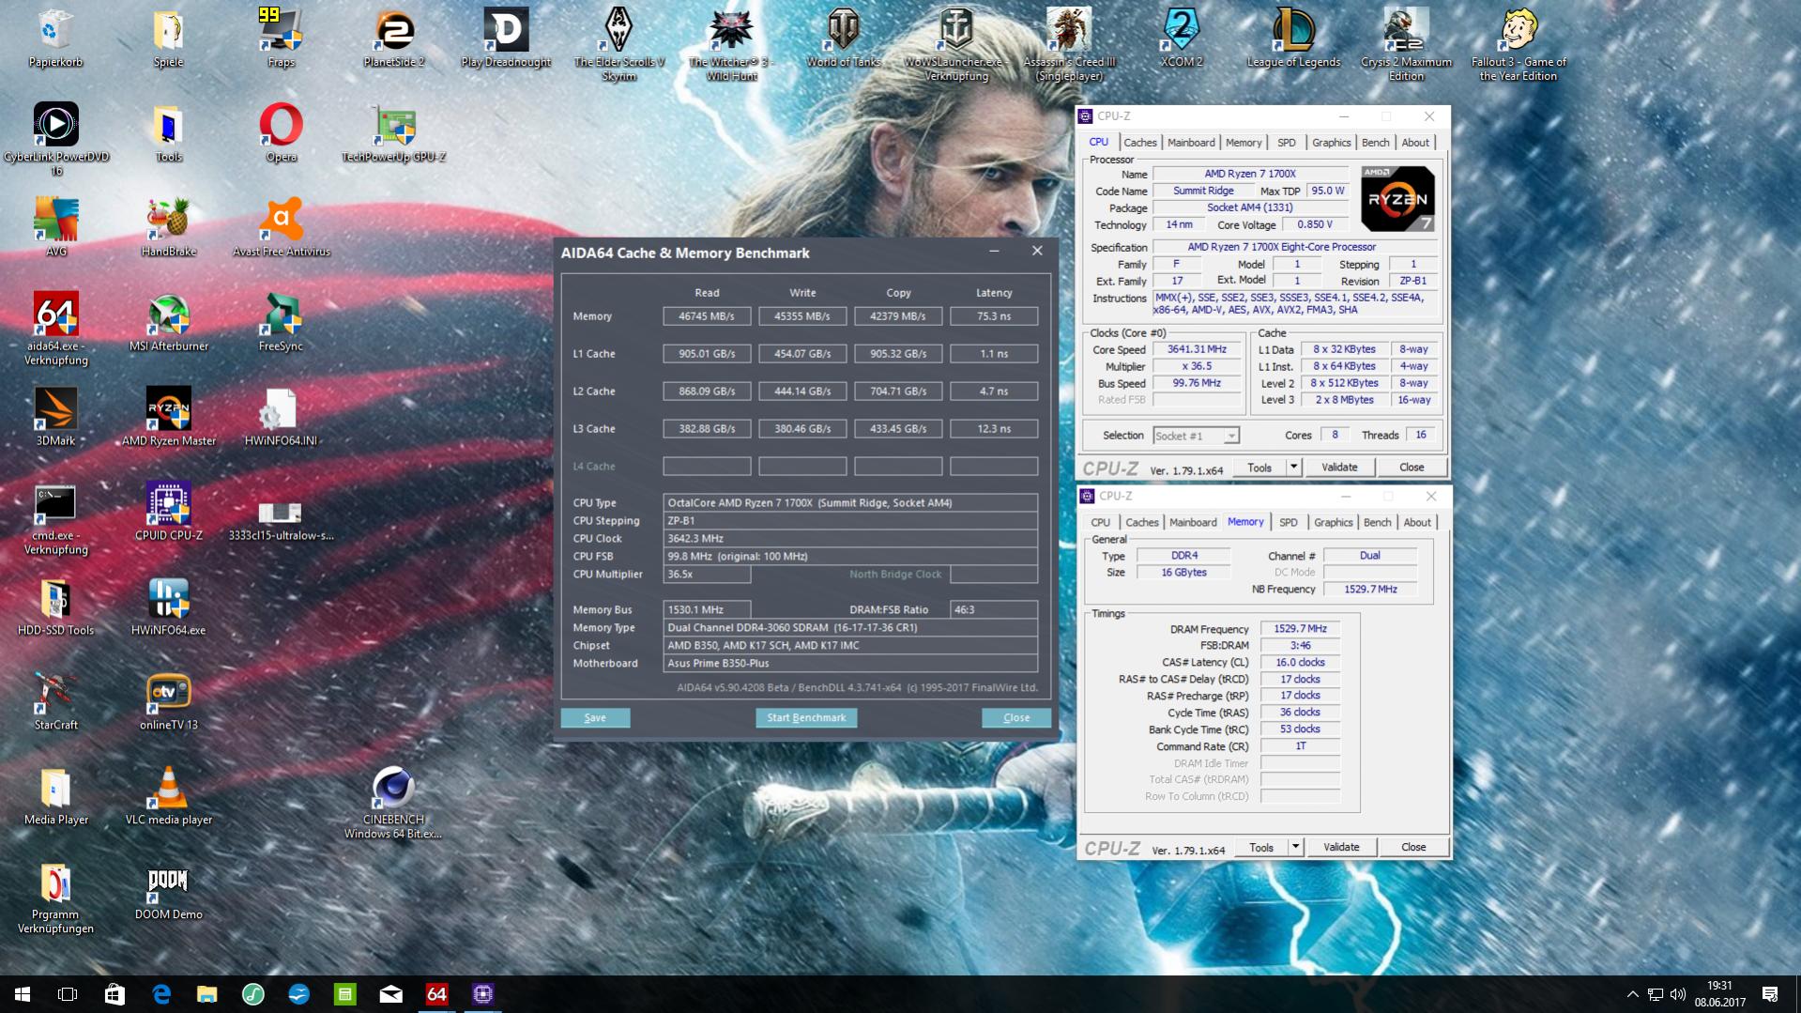
Task: Switch to Bench tab in lower CPU-Z
Action: pyautogui.click(x=1377, y=522)
